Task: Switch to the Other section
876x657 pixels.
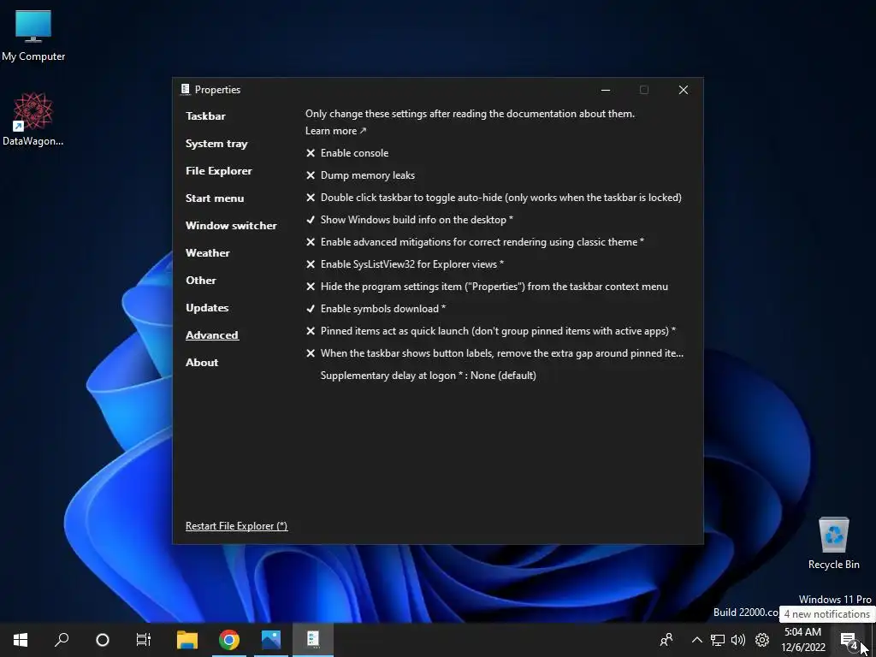Action: tap(200, 281)
